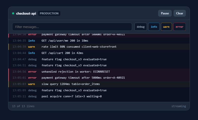Select the pool acquire conn=7 debug line
This screenshot has width=198, height=120.
[x=99, y=96]
